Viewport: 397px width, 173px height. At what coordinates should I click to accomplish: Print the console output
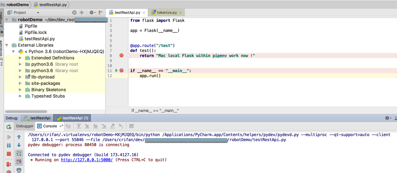point(19,170)
